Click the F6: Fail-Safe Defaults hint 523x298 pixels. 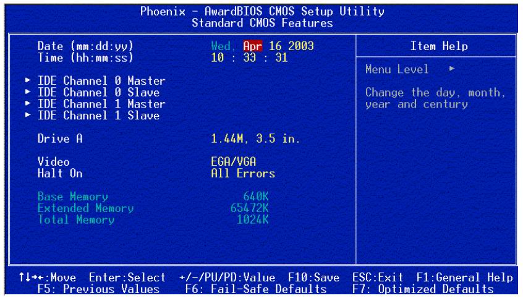(256, 289)
